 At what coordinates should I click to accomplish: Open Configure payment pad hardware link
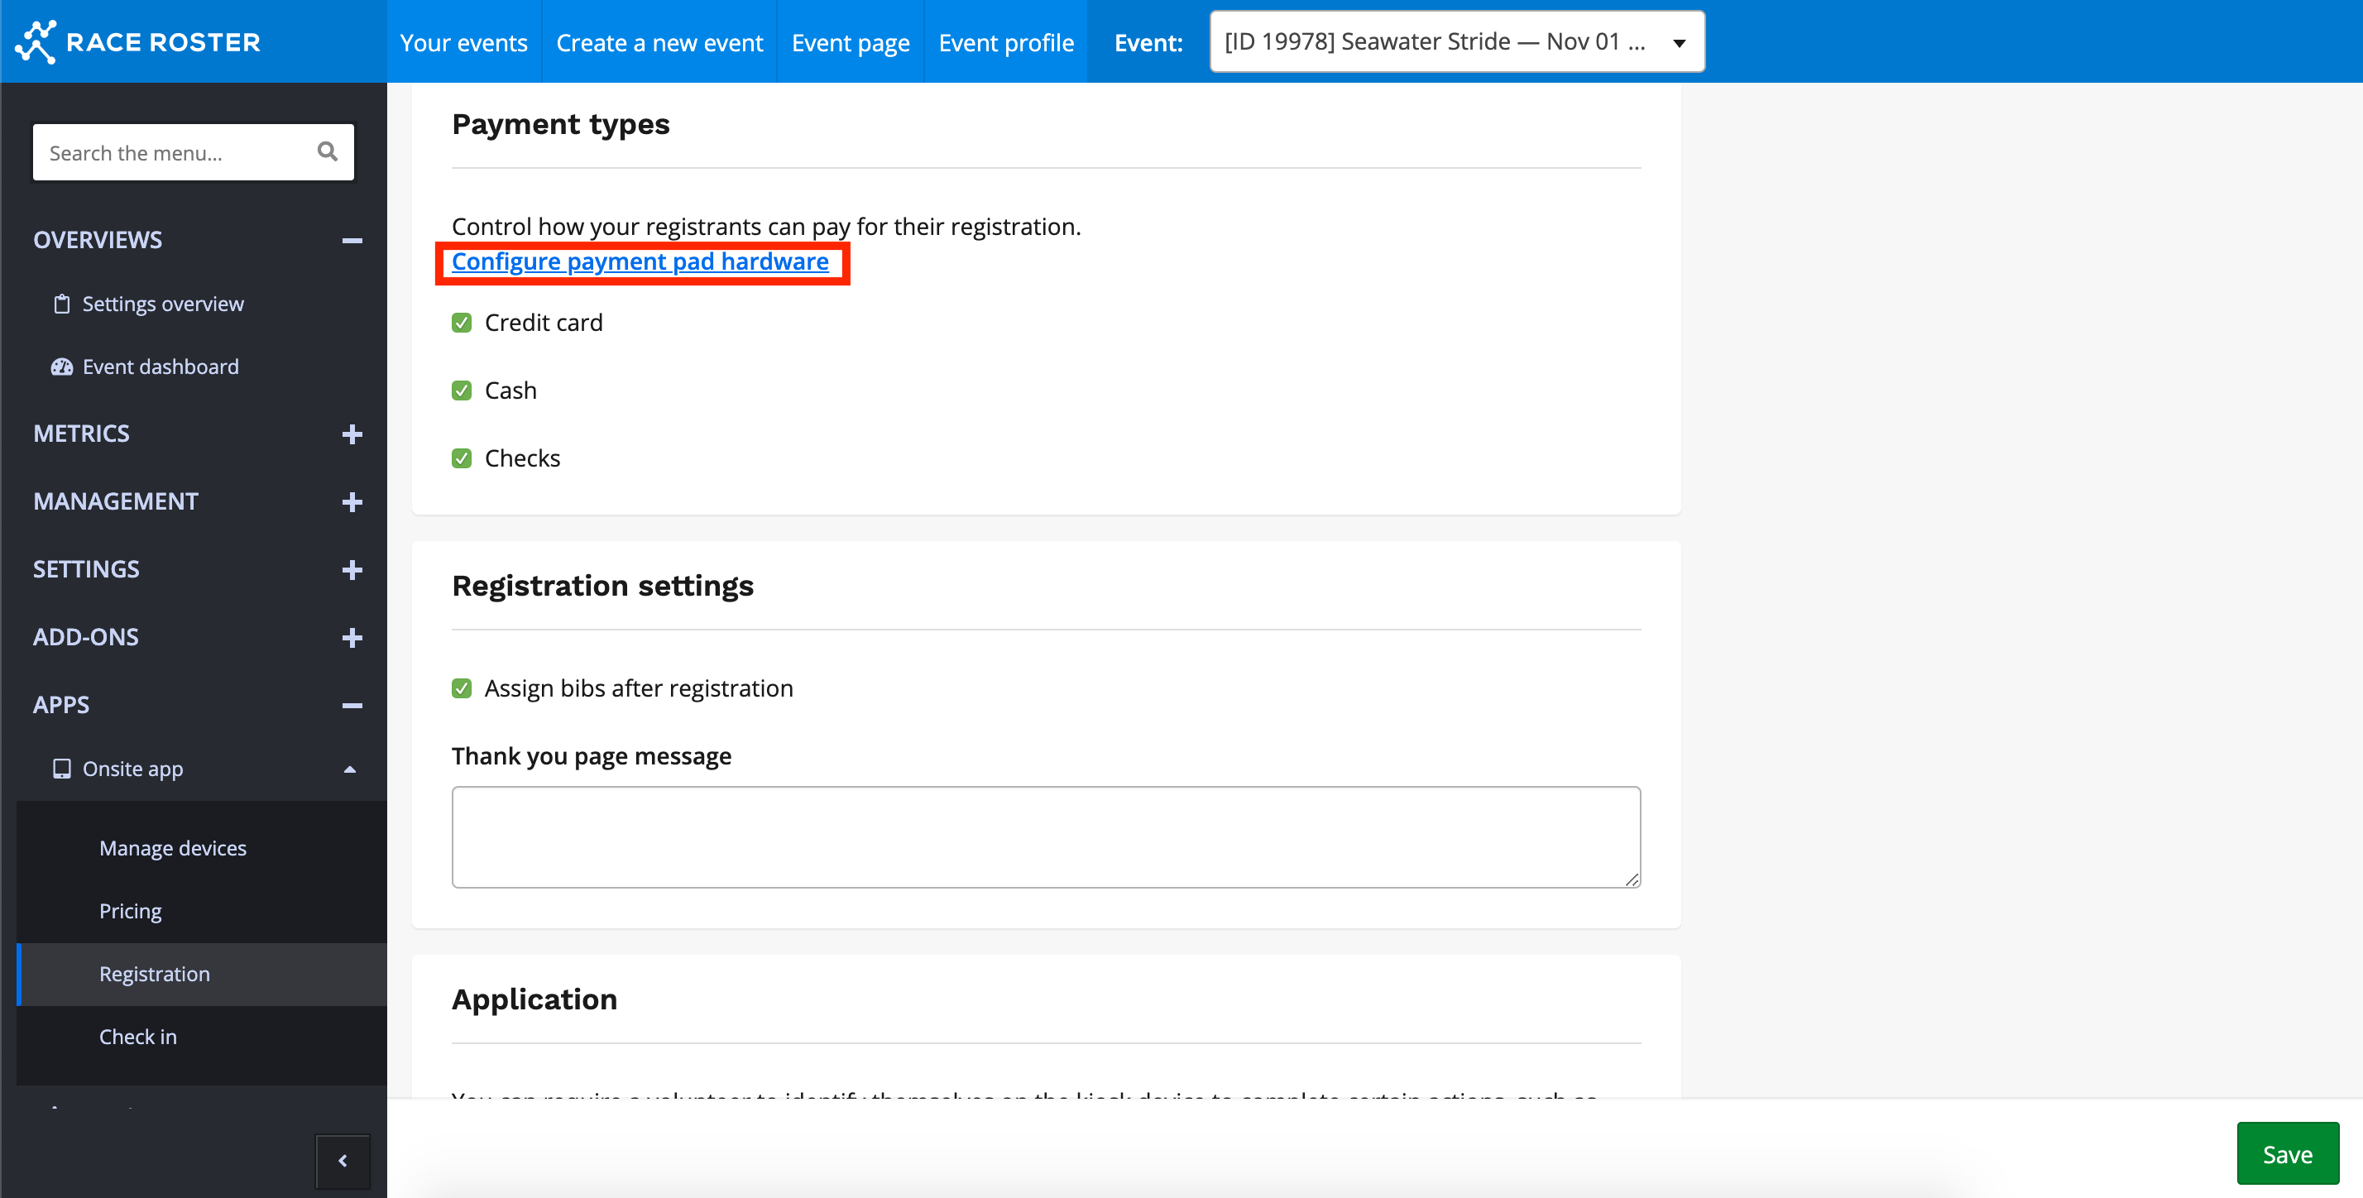(x=640, y=261)
